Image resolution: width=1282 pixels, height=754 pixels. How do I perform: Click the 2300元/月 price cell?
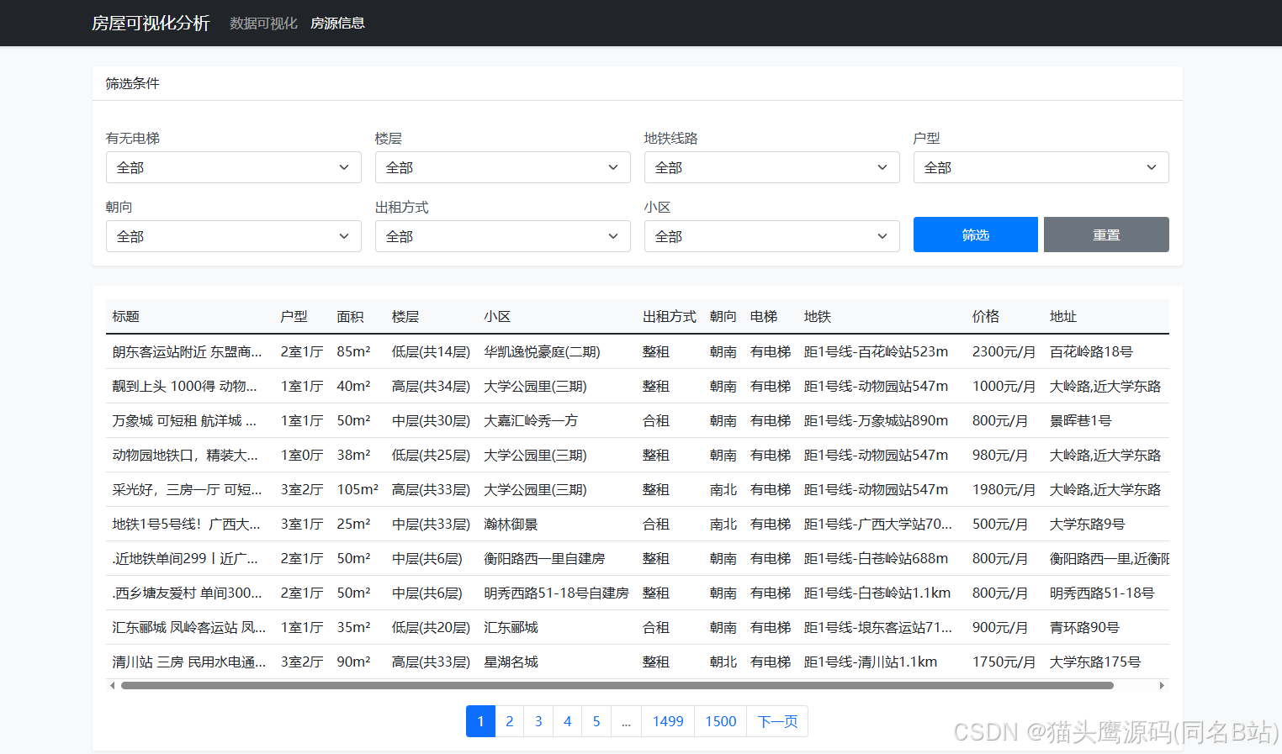1004,352
